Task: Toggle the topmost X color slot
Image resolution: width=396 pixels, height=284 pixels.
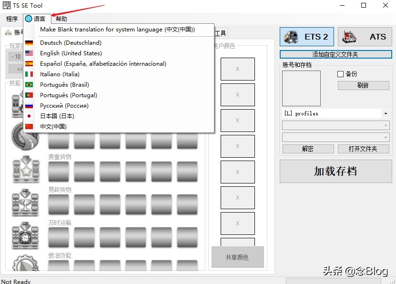Action: pos(238,69)
